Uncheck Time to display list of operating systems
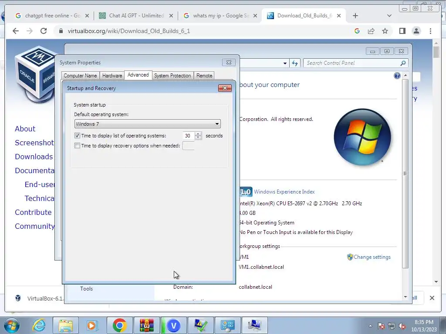 pos(77,136)
